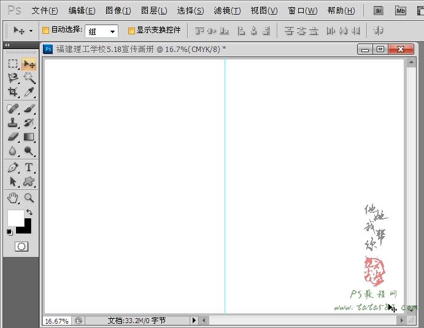Select the Gradient tool
The height and width of the screenshot is (328, 424).
click(29, 137)
